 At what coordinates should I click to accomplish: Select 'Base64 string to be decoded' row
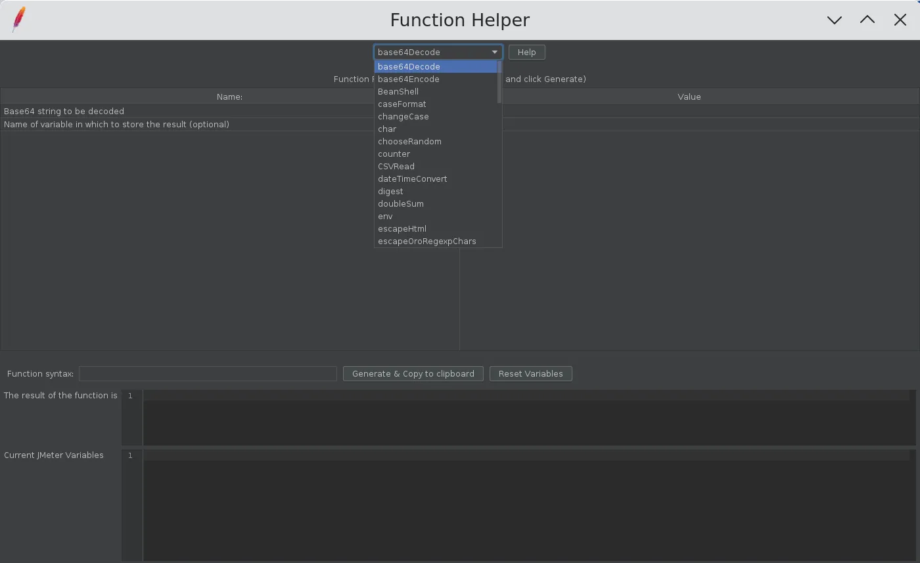(x=187, y=112)
